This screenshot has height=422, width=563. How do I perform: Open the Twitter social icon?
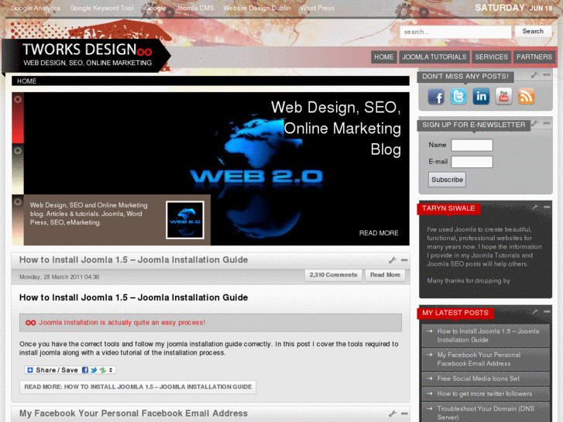click(x=458, y=96)
